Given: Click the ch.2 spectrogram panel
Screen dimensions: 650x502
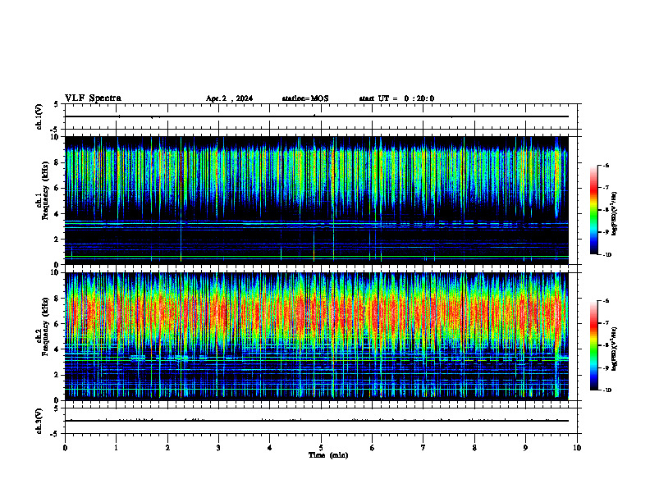Looking at the screenshot, I should pyautogui.click(x=317, y=336).
